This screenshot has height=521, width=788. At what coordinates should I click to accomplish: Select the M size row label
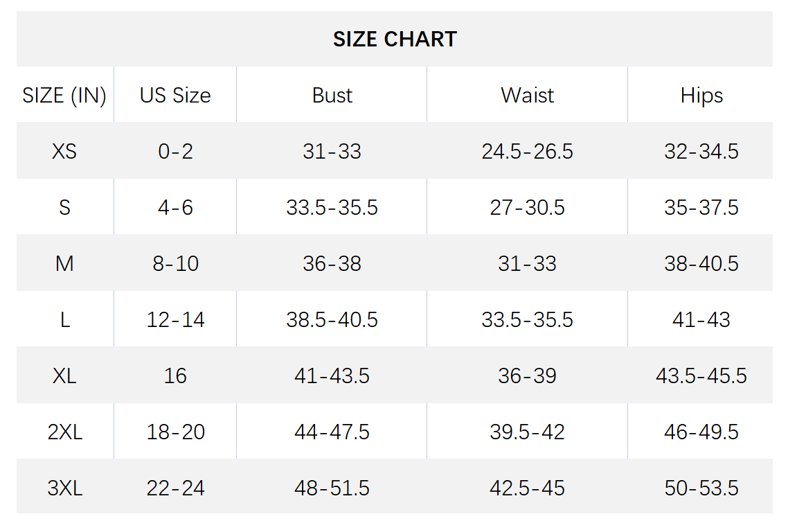[64, 263]
